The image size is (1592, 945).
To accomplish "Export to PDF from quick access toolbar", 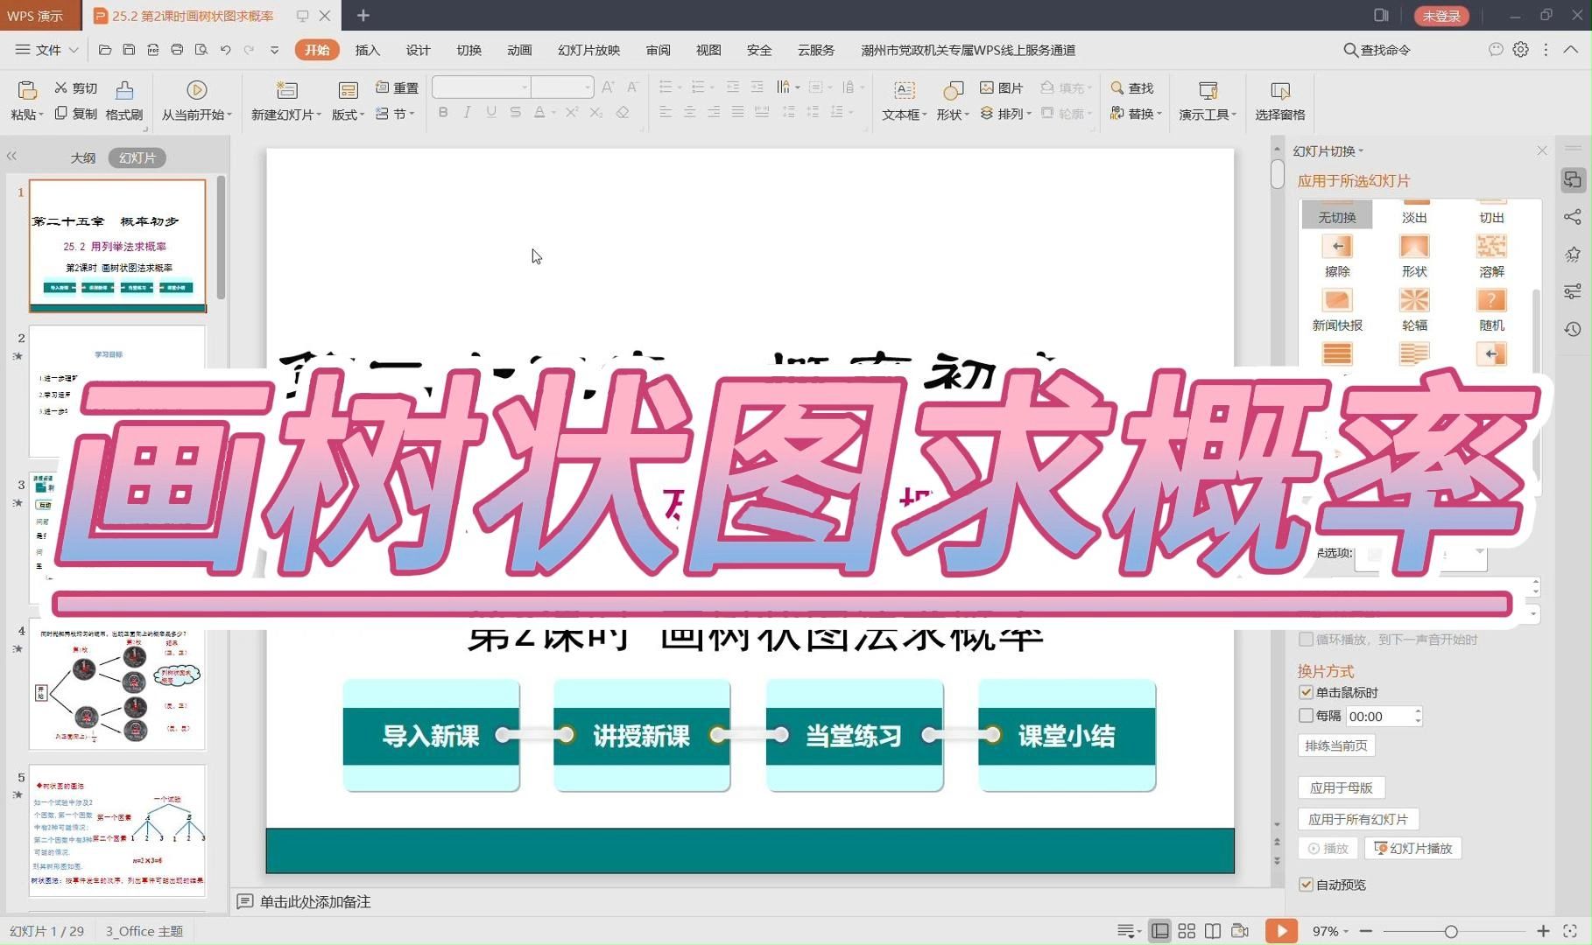I will click(152, 50).
